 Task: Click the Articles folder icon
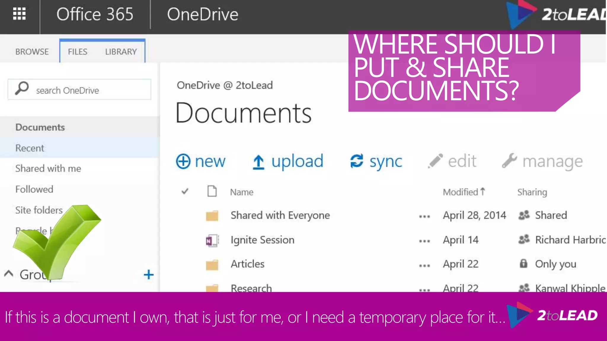(x=212, y=265)
